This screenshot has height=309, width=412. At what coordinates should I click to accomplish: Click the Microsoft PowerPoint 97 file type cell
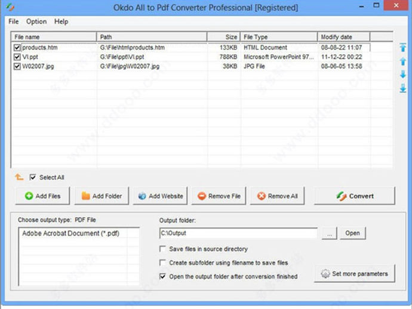(279, 57)
